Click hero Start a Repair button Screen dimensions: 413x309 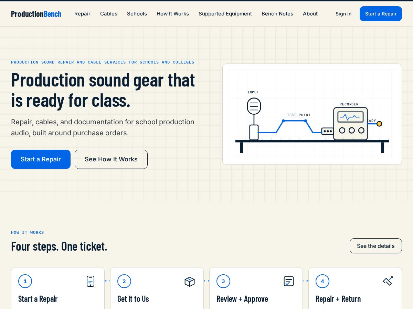(x=41, y=159)
